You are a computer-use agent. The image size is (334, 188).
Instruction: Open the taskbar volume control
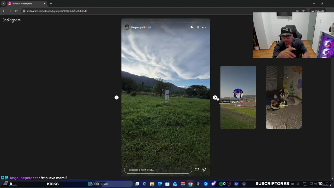tap(315, 184)
